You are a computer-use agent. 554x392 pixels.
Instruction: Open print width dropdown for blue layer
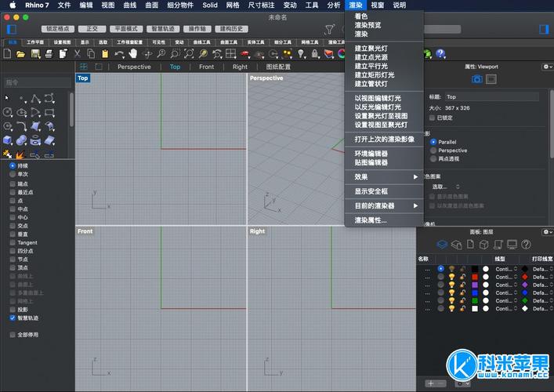[x=543, y=292]
